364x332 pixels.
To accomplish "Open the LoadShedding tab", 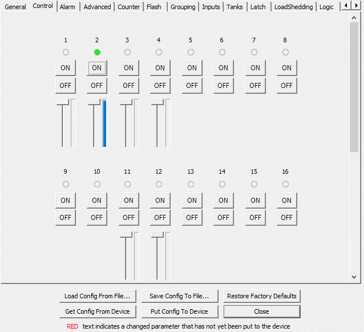I will coord(293,7).
